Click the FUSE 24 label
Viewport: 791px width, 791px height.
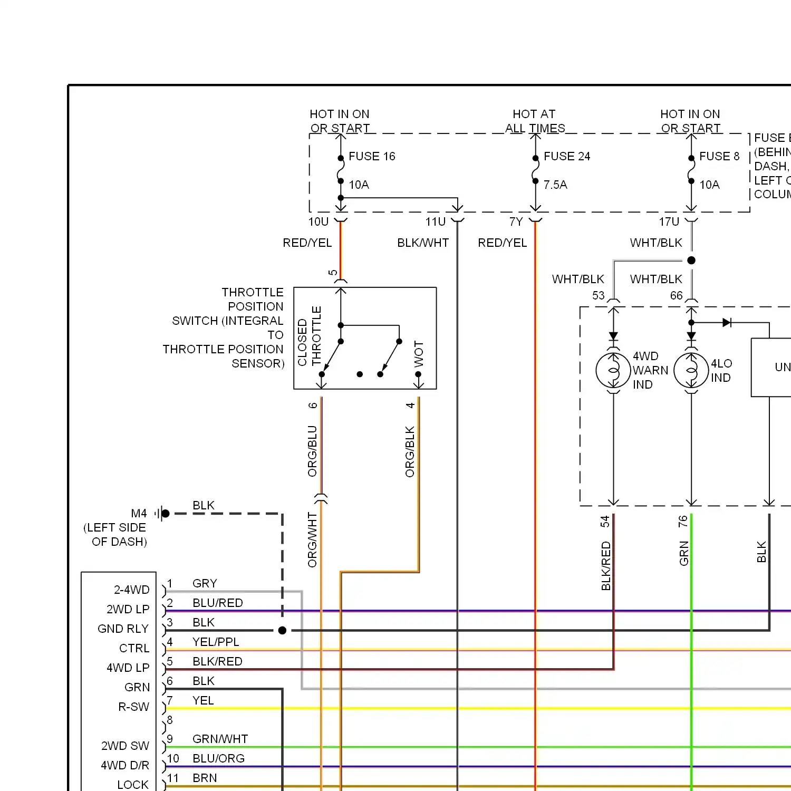click(567, 156)
